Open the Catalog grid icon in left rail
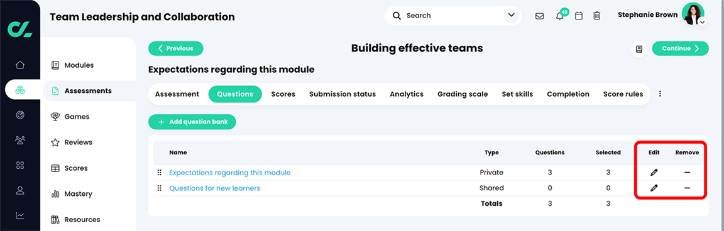Image resolution: width=724 pixels, height=231 pixels. tap(20, 165)
